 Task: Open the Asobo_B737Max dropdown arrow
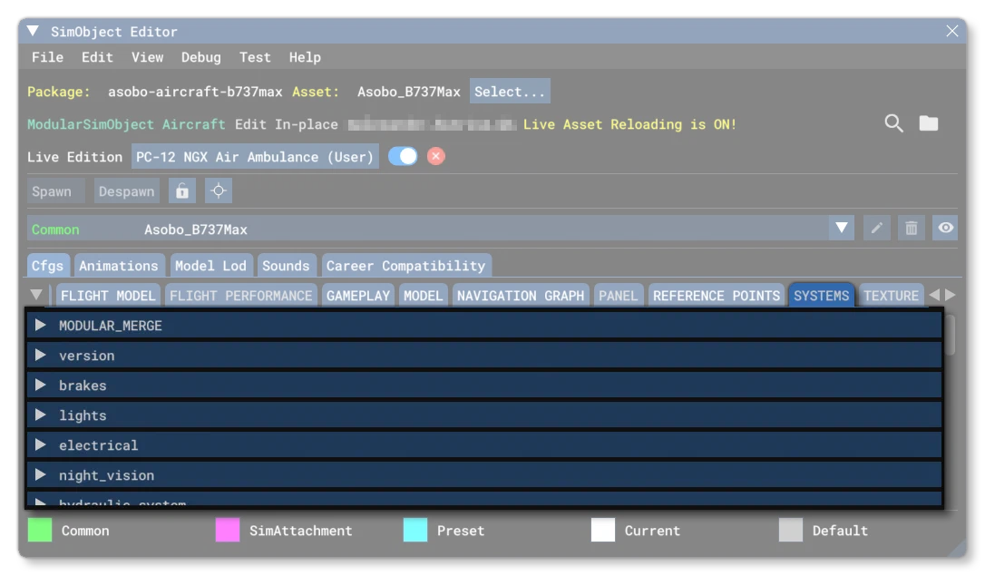point(842,228)
